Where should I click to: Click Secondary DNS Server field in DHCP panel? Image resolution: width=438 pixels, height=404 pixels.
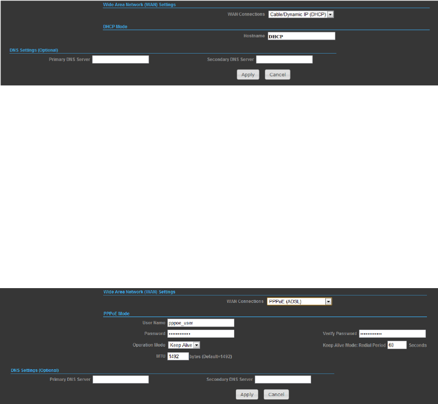coord(284,60)
